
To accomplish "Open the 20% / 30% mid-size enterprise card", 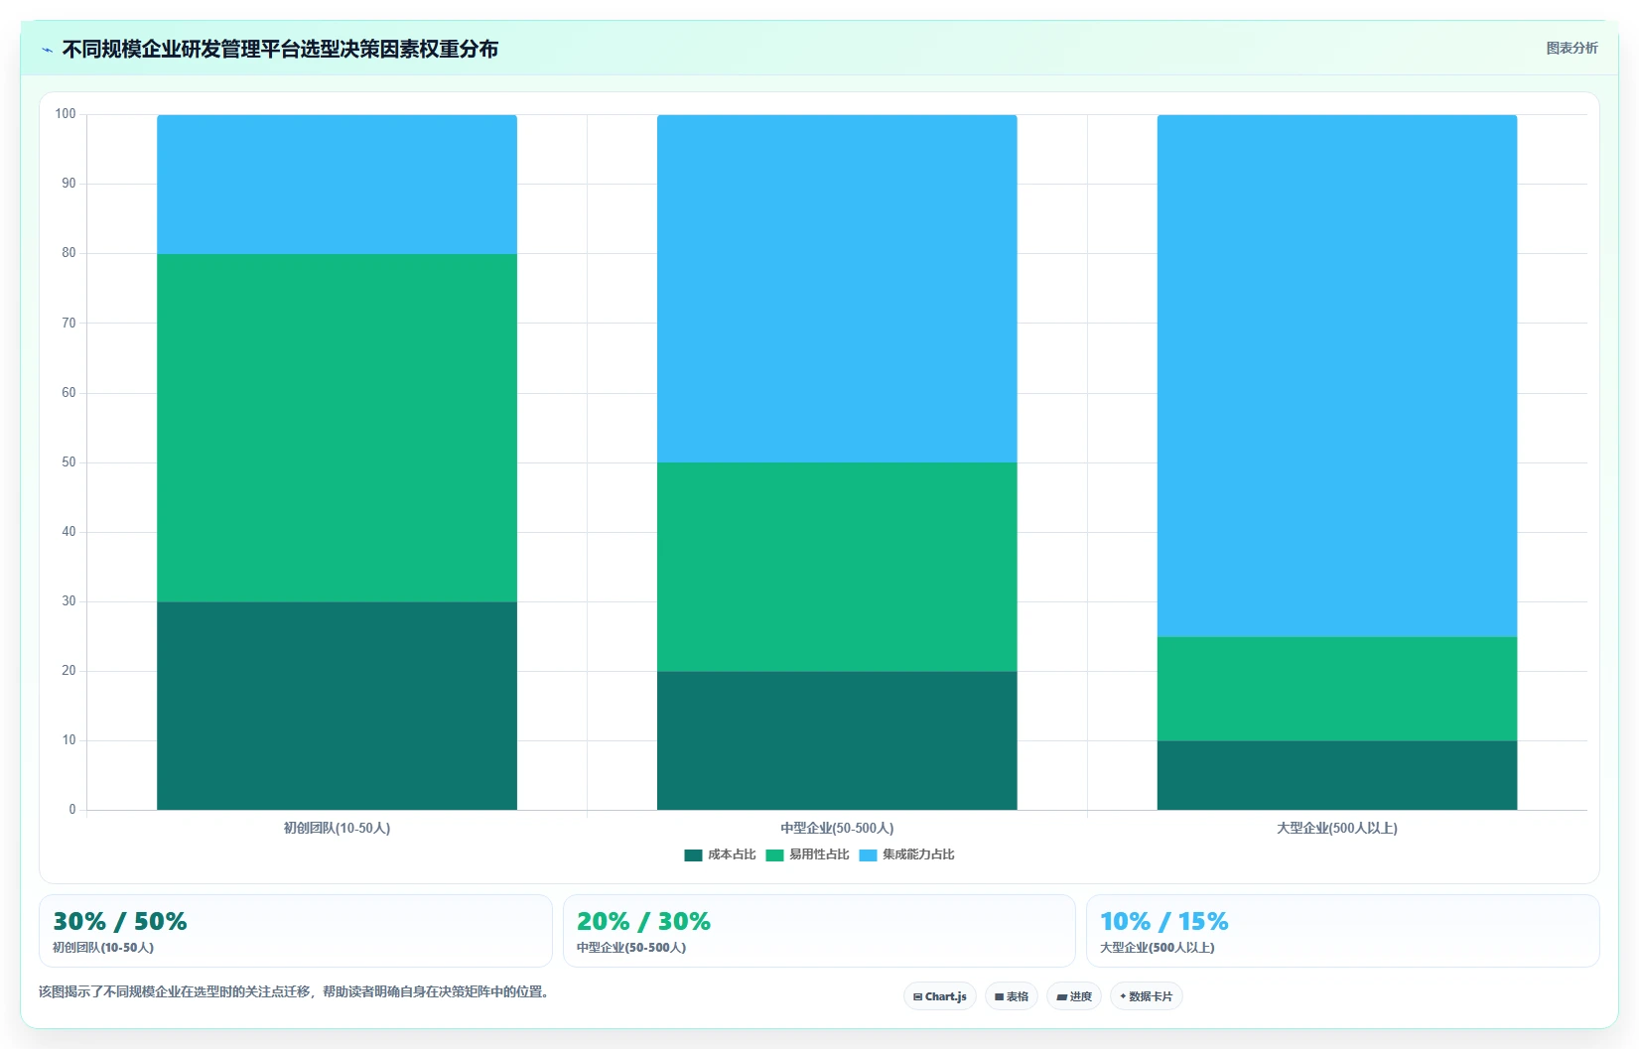I will tap(819, 931).
